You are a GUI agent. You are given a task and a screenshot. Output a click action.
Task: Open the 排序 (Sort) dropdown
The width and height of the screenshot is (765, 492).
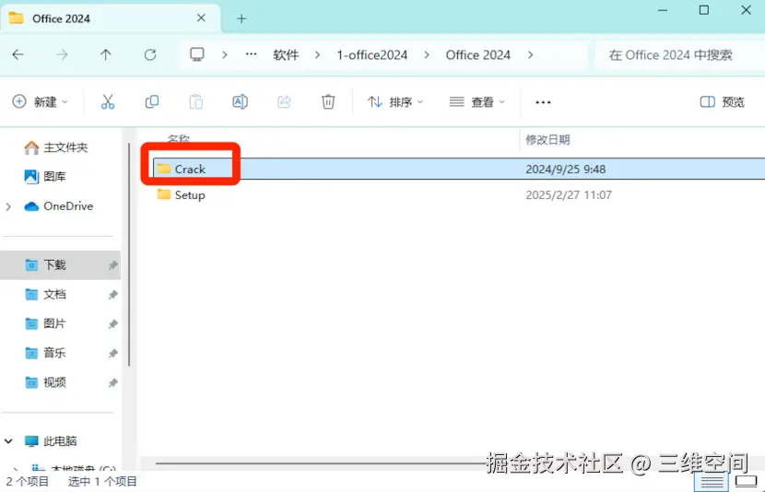[395, 102]
